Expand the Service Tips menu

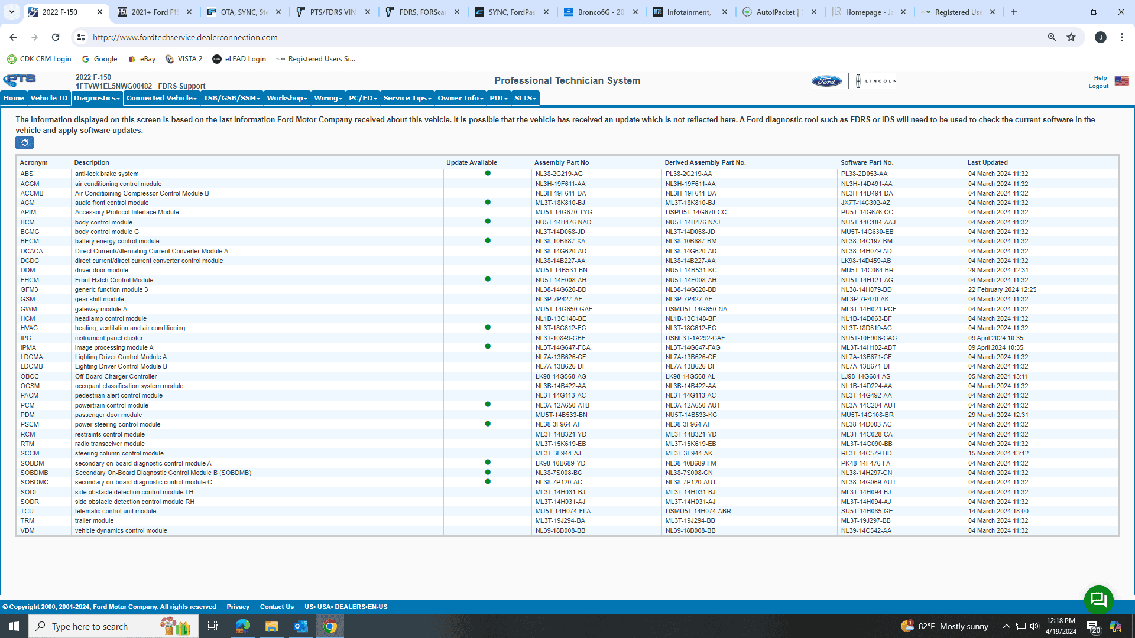407,98
